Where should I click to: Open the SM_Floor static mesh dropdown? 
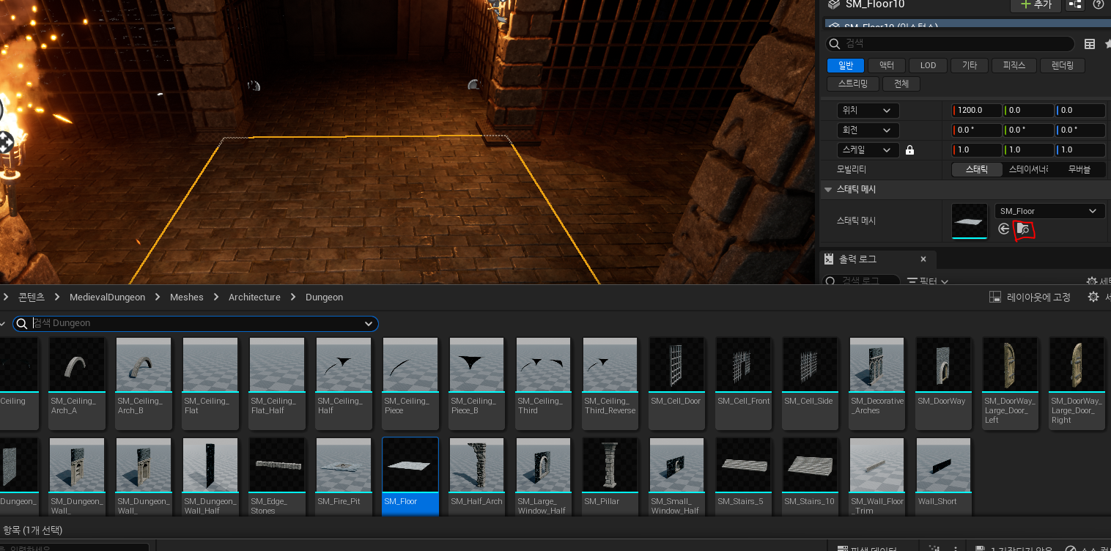(1049, 211)
